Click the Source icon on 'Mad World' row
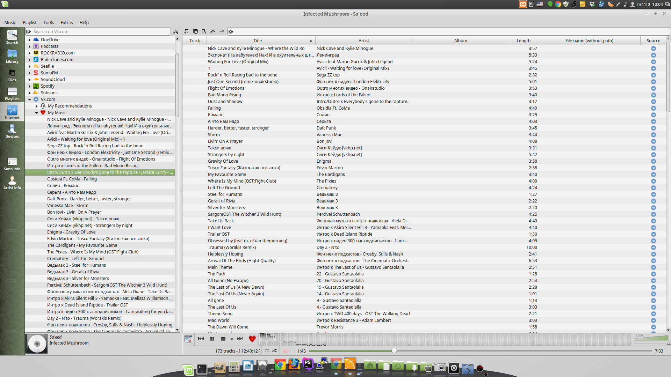 pyautogui.click(x=653, y=320)
